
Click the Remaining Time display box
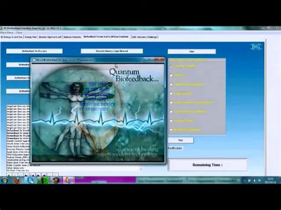208,165
